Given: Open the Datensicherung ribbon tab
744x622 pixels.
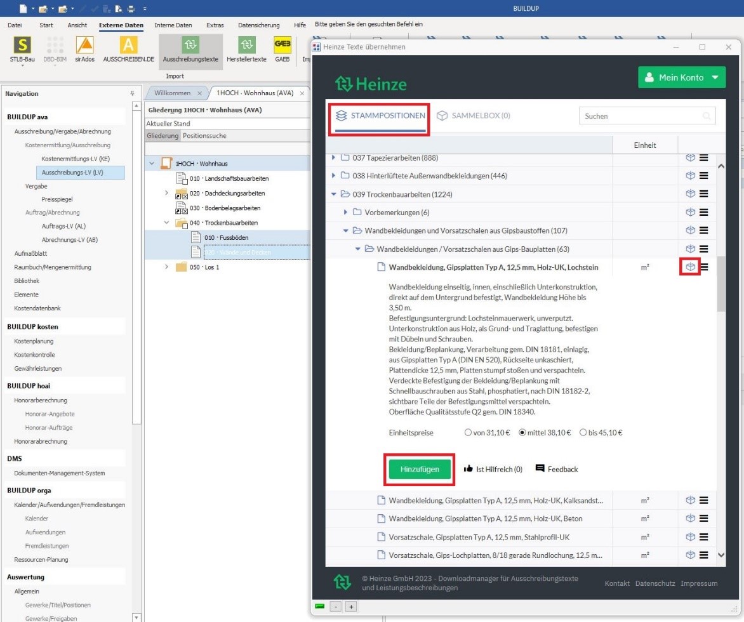Looking at the screenshot, I should (x=259, y=25).
